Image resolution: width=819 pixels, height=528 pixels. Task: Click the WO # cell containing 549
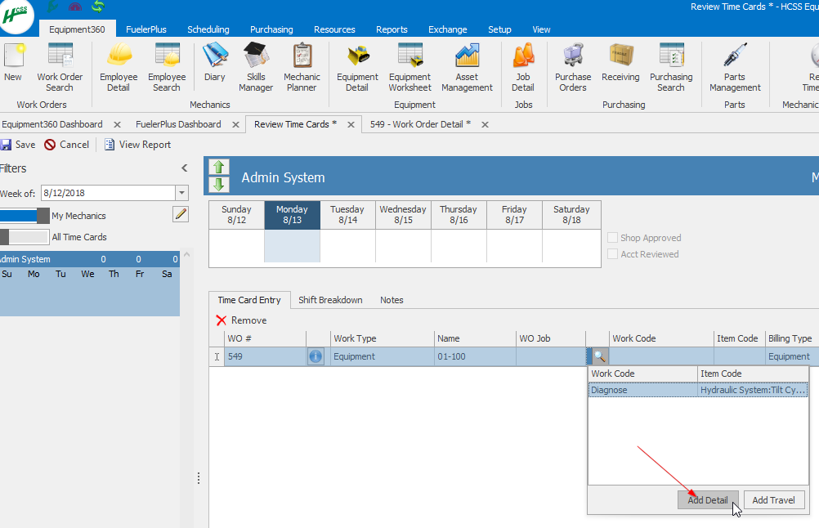coord(266,356)
